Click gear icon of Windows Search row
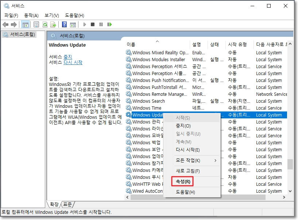 (129, 101)
